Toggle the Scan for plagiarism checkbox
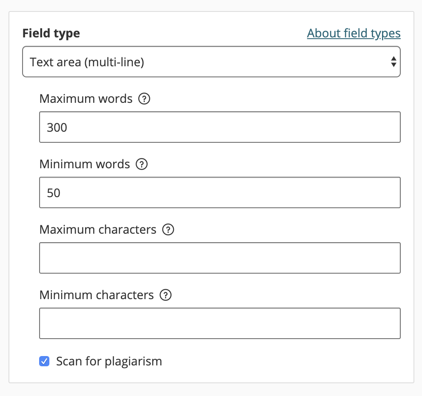This screenshot has width=422, height=396. point(44,362)
